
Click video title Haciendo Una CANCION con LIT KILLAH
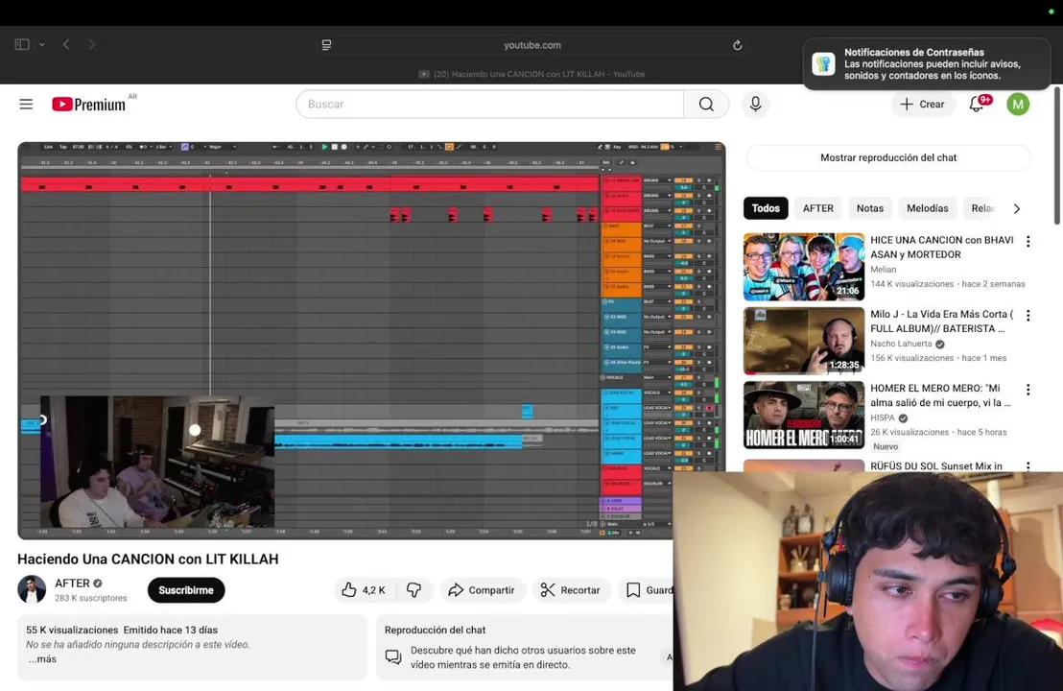(x=148, y=560)
